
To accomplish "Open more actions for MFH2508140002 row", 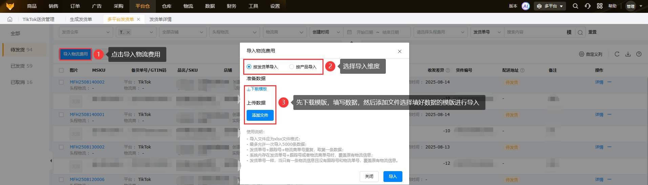I will click(x=609, y=82).
